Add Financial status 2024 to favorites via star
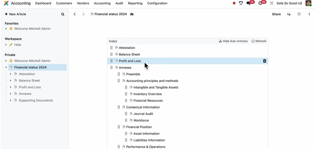The width and height of the screenshot is (315, 149). [299, 14]
